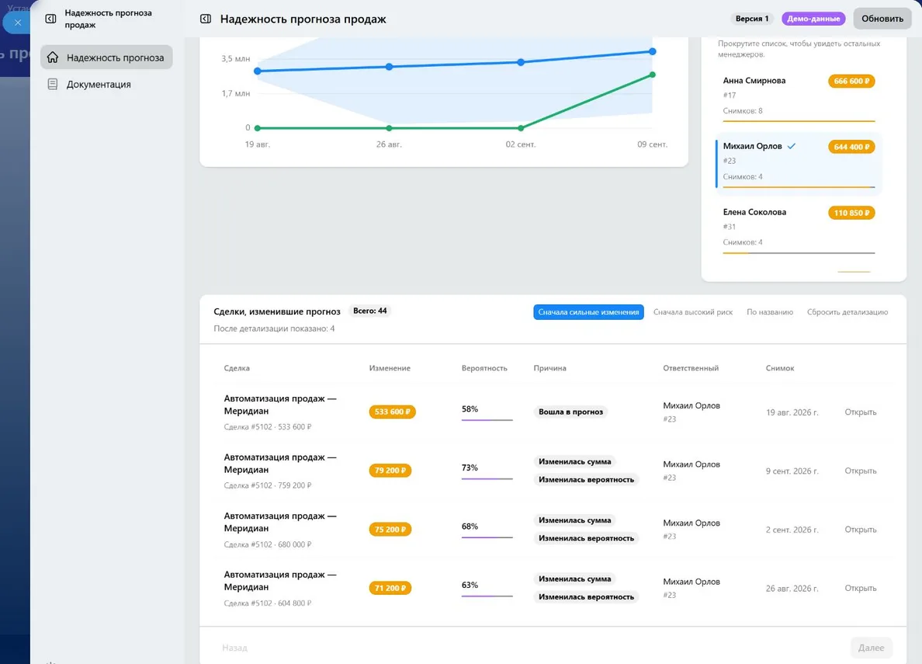Click the blue close X button
This screenshot has height=664, width=922.
click(x=18, y=23)
